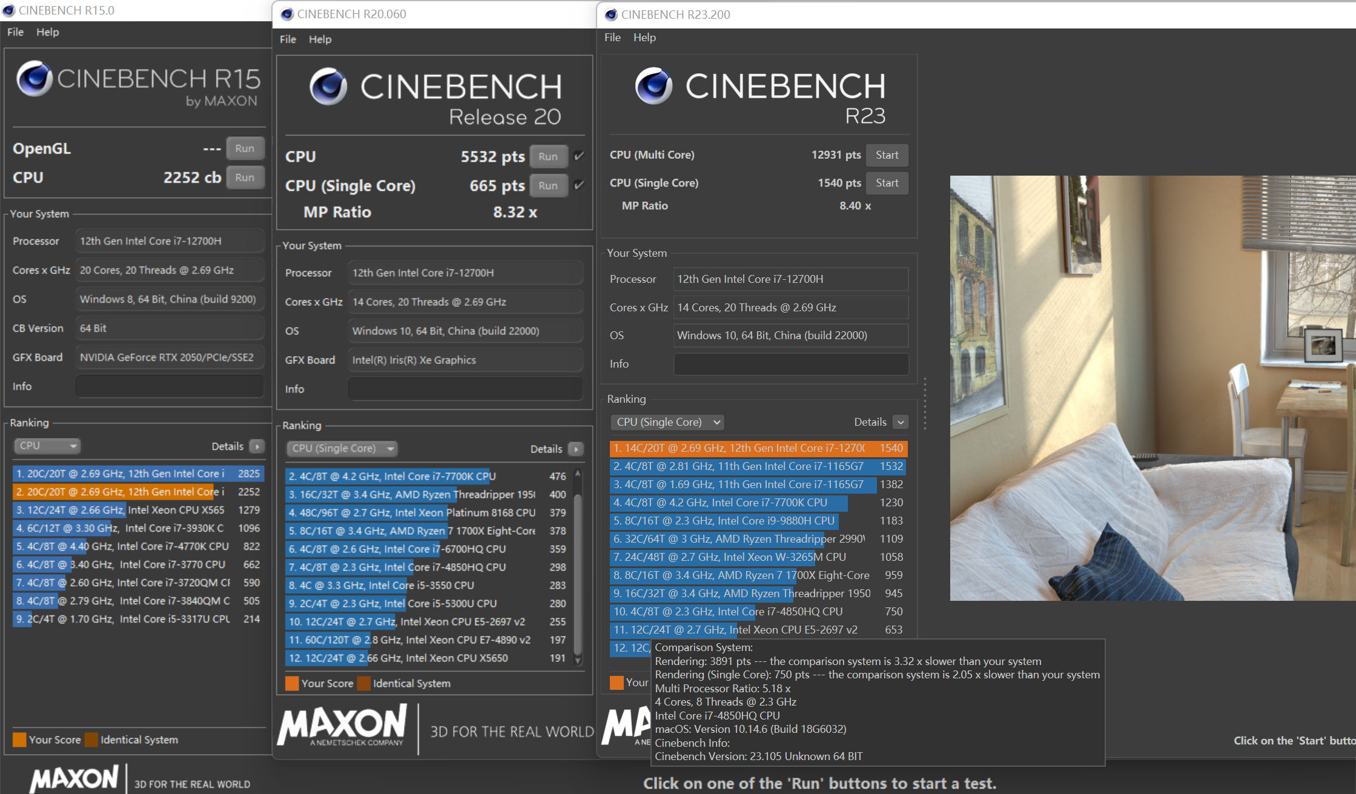Select Xeon Platinum 8168 CPU row in R20

428,512
